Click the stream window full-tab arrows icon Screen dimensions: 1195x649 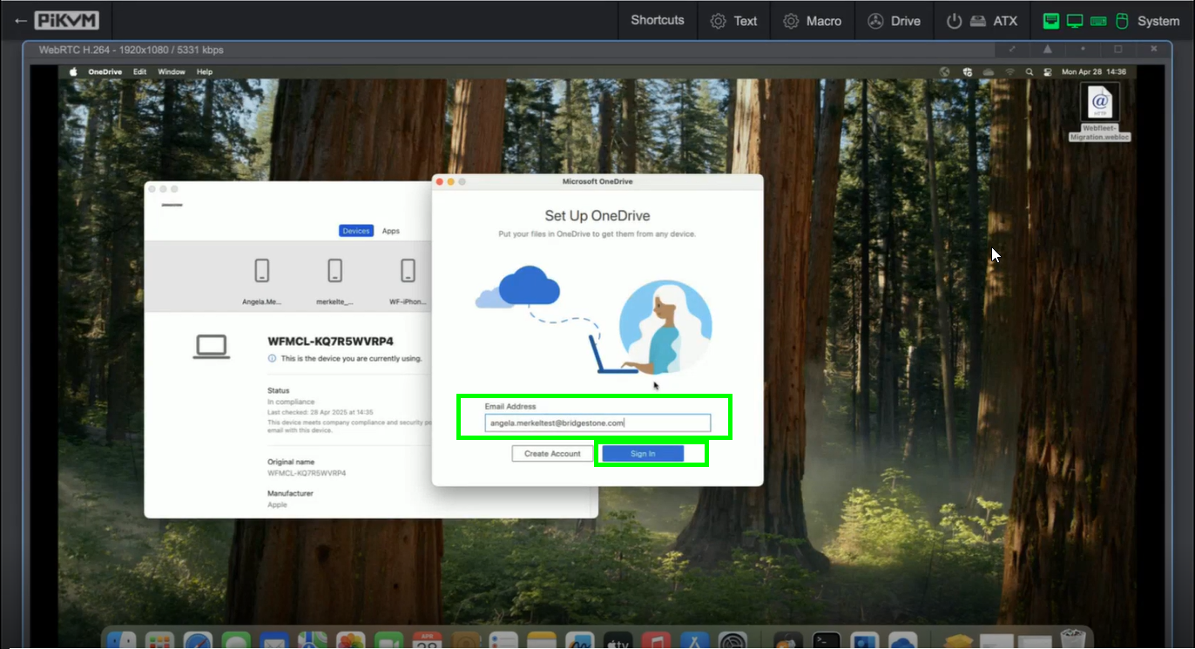pos(1013,50)
